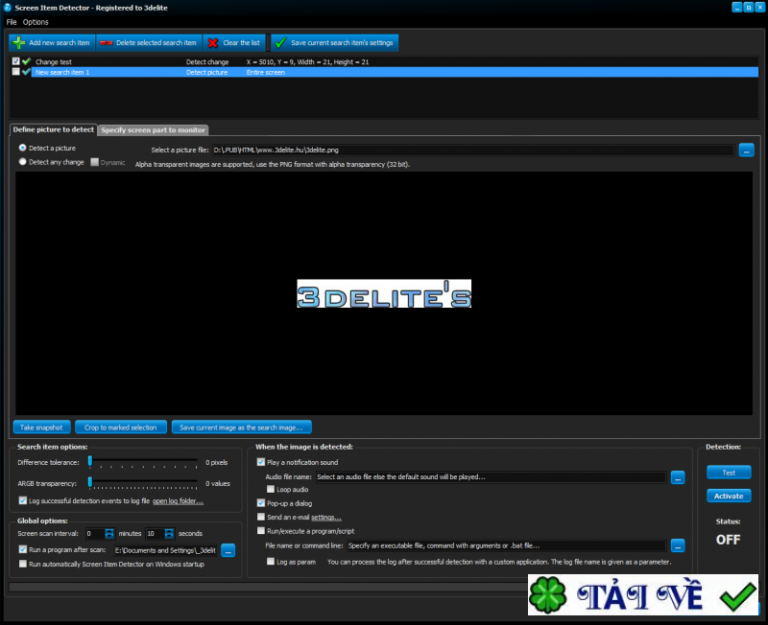Switch to Specify screen part to monitor tab
This screenshot has width=768, height=625.
point(153,130)
